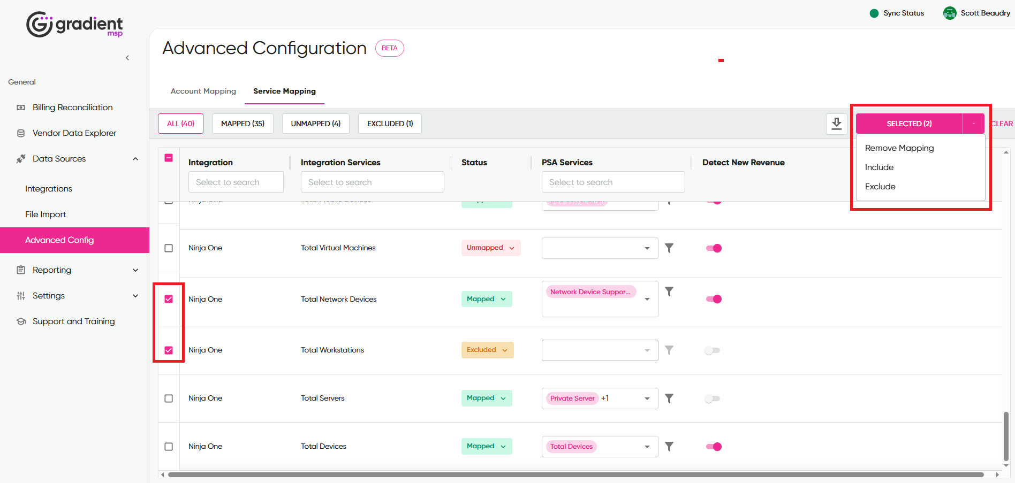Expand the Reporting section chevron

click(x=135, y=270)
